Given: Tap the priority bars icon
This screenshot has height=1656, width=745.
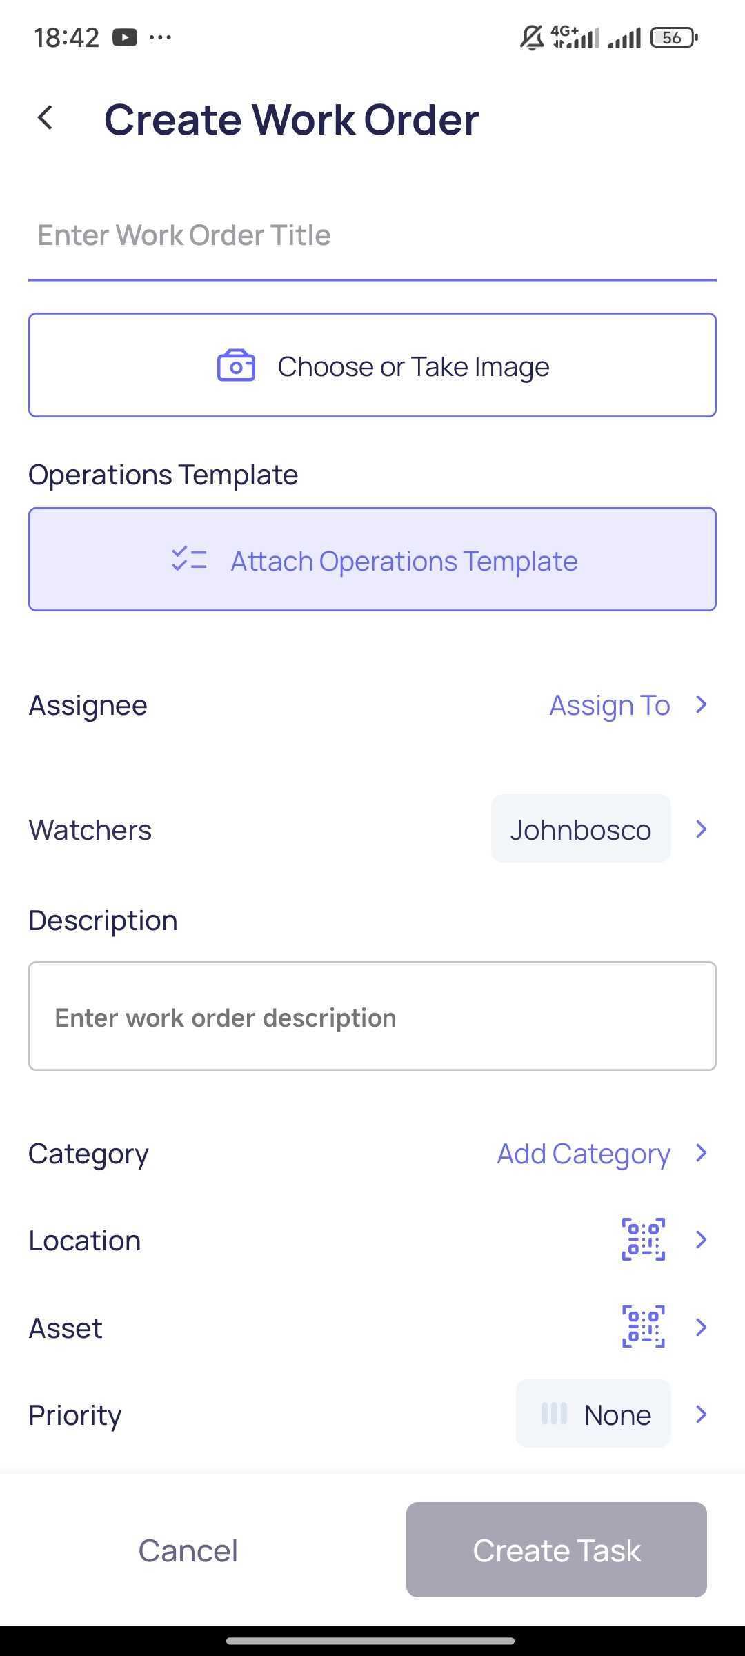Looking at the screenshot, I should point(554,1414).
